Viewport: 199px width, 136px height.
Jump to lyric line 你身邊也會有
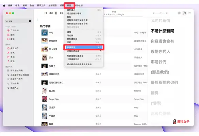(x=162, y=41)
